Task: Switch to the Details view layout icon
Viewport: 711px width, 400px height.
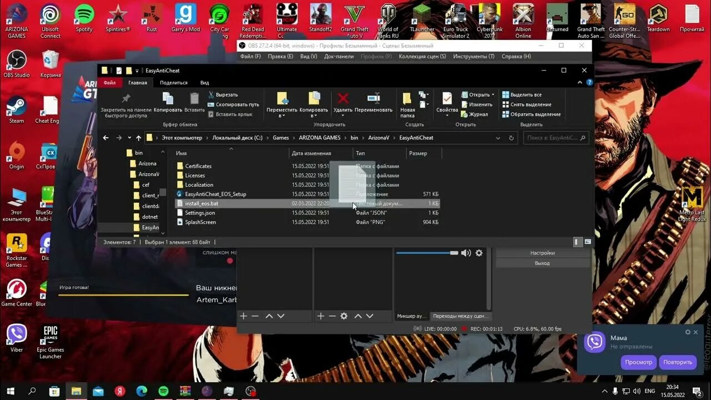Action: pyautogui.click(x=577, y=242)
